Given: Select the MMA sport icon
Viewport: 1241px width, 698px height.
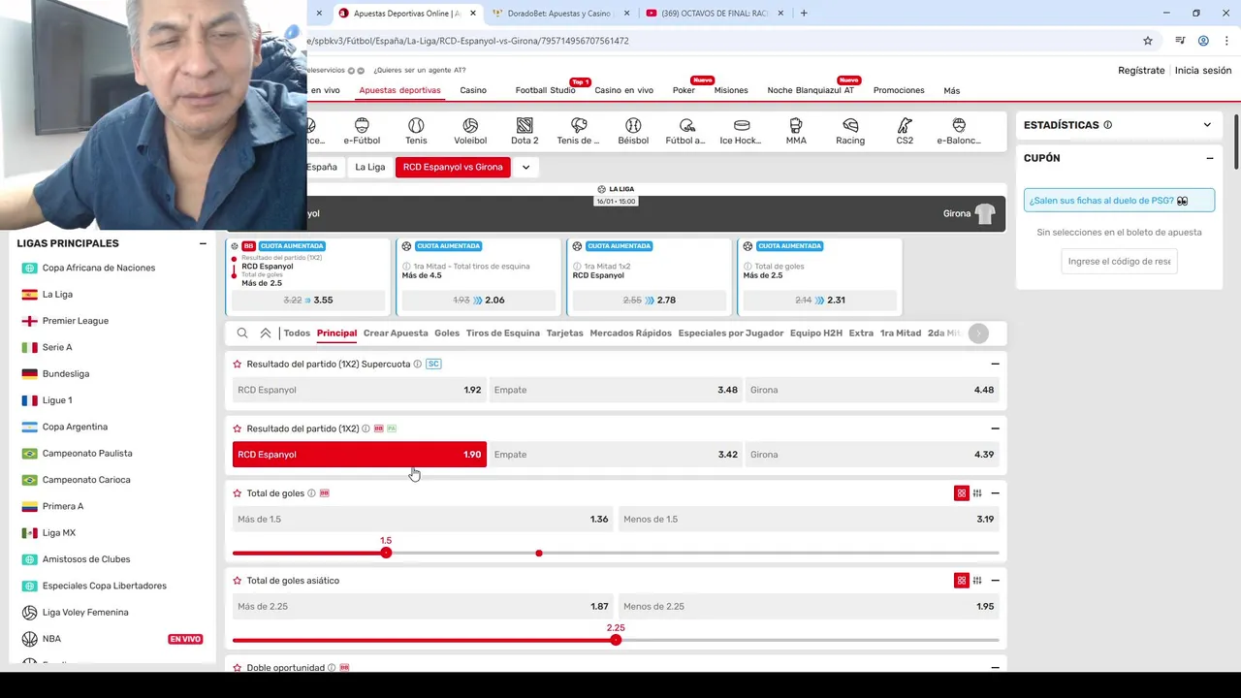Looking at the screenshot, I should pyautogui.click(x=796, y=131).
